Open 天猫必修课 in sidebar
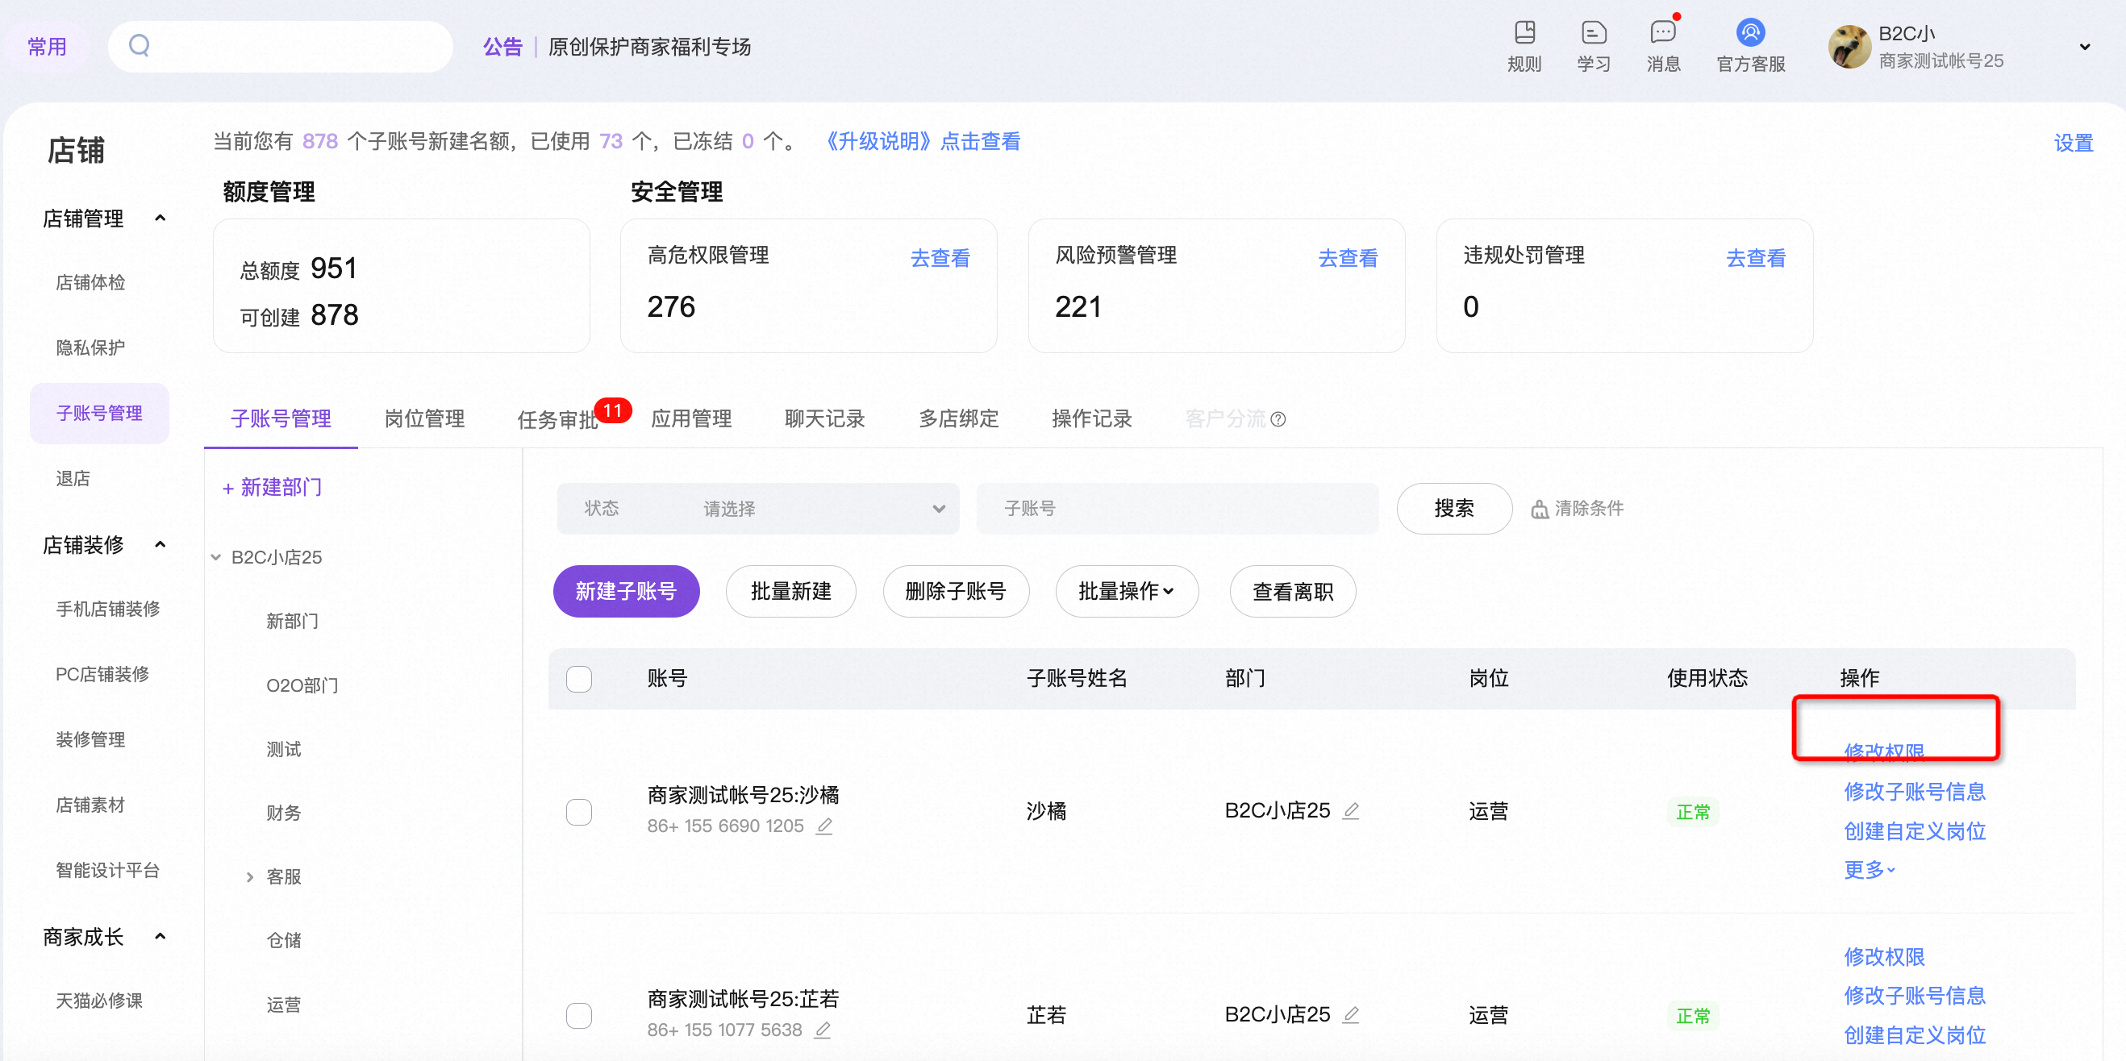Viewport: 2126px width, 1061px height. 99,1001
